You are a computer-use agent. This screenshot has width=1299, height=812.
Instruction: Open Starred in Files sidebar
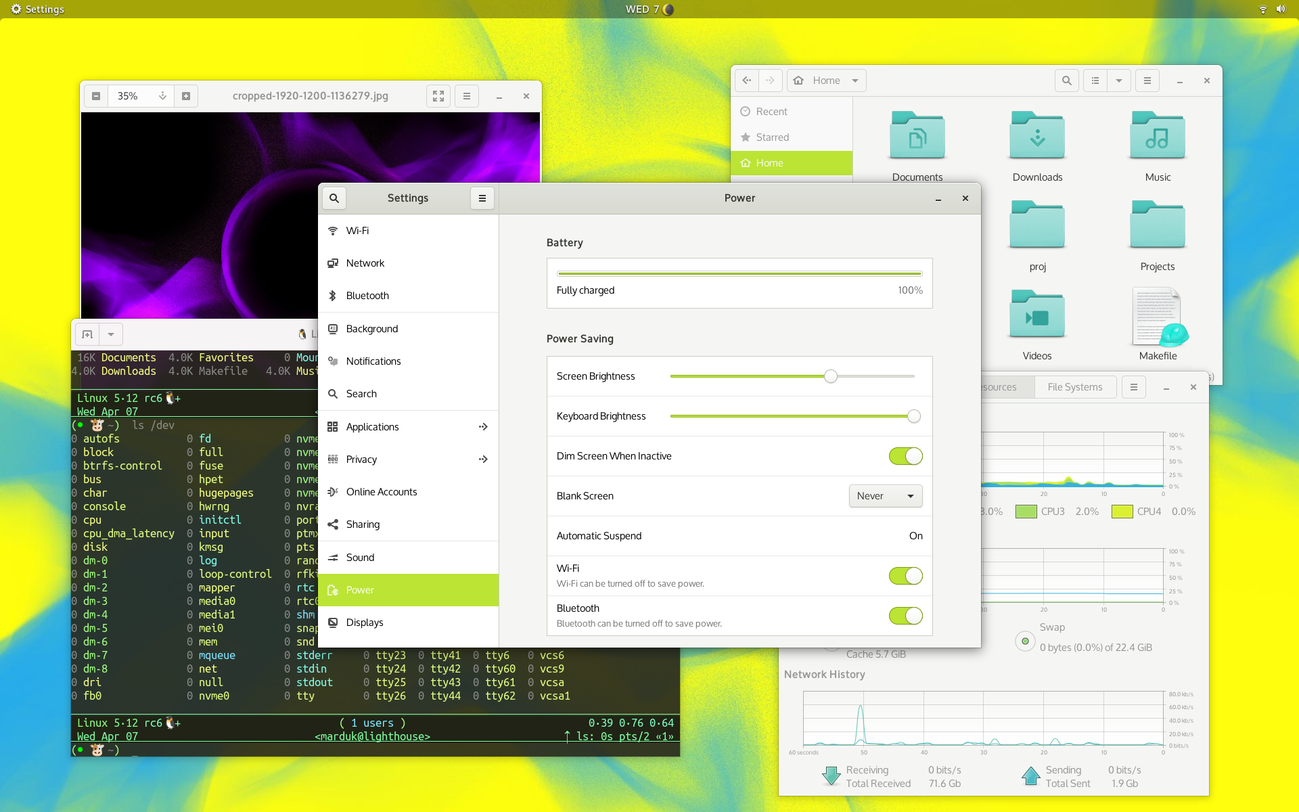point(772,137)
